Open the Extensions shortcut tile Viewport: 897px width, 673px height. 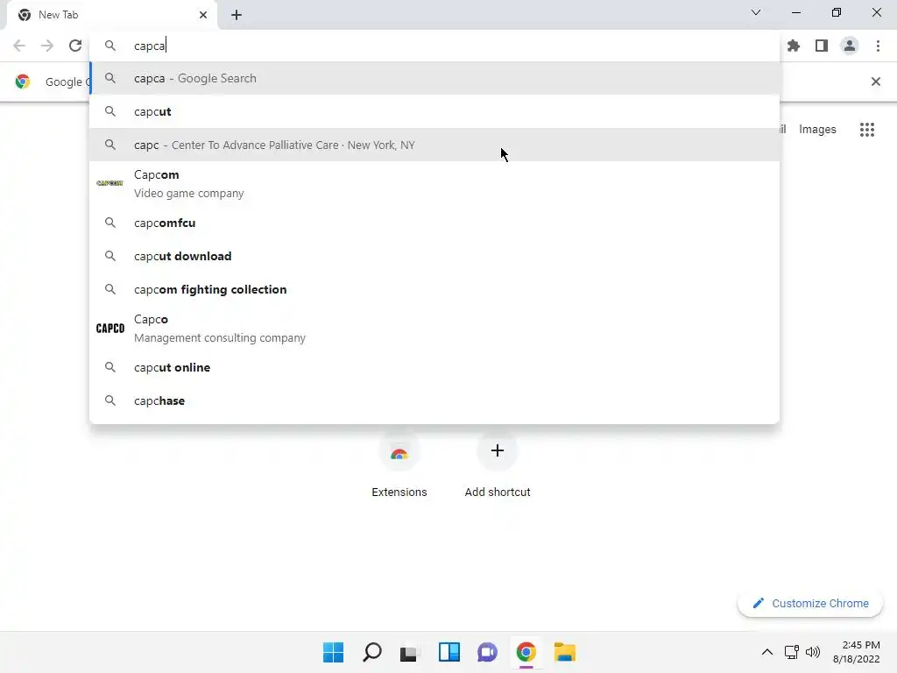[399, 466]
